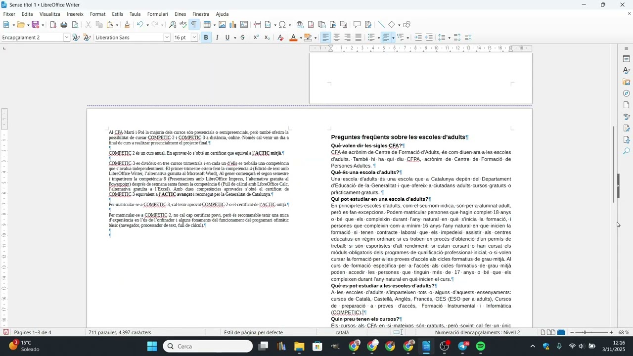Screen dimensions: 633x356
Task: Open paragraph style dropdown 'Encapçalament 2'
Action: coord(67,38)
